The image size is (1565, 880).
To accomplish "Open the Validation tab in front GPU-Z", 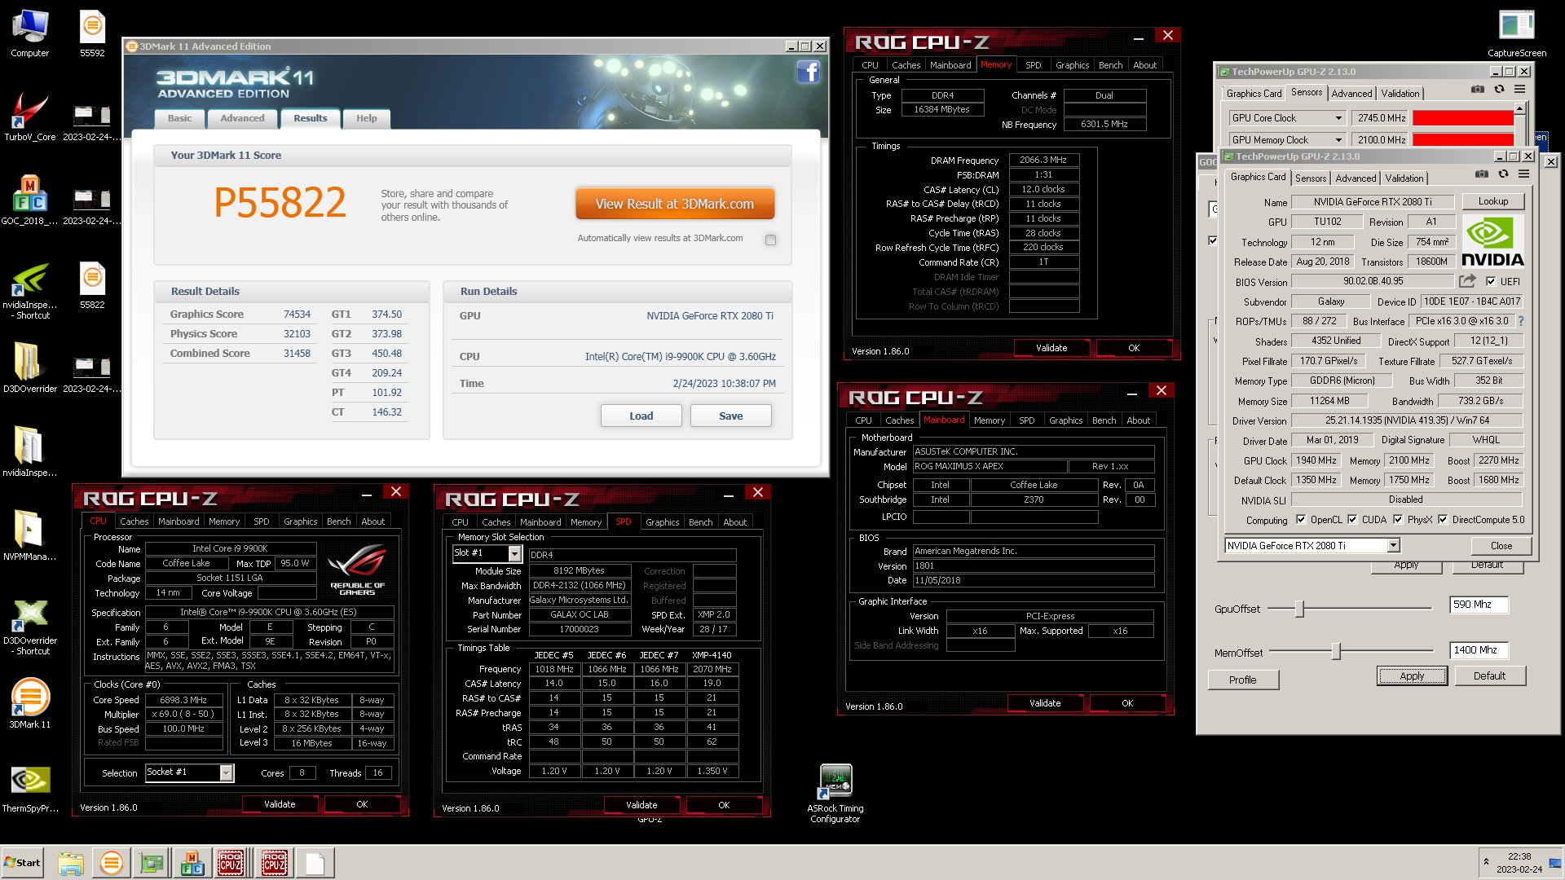I will (1404, 178).
